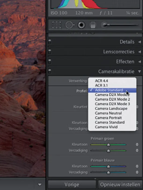
Task: Expand the Lenscorrecties panel
Action: [x=140, y=52]
